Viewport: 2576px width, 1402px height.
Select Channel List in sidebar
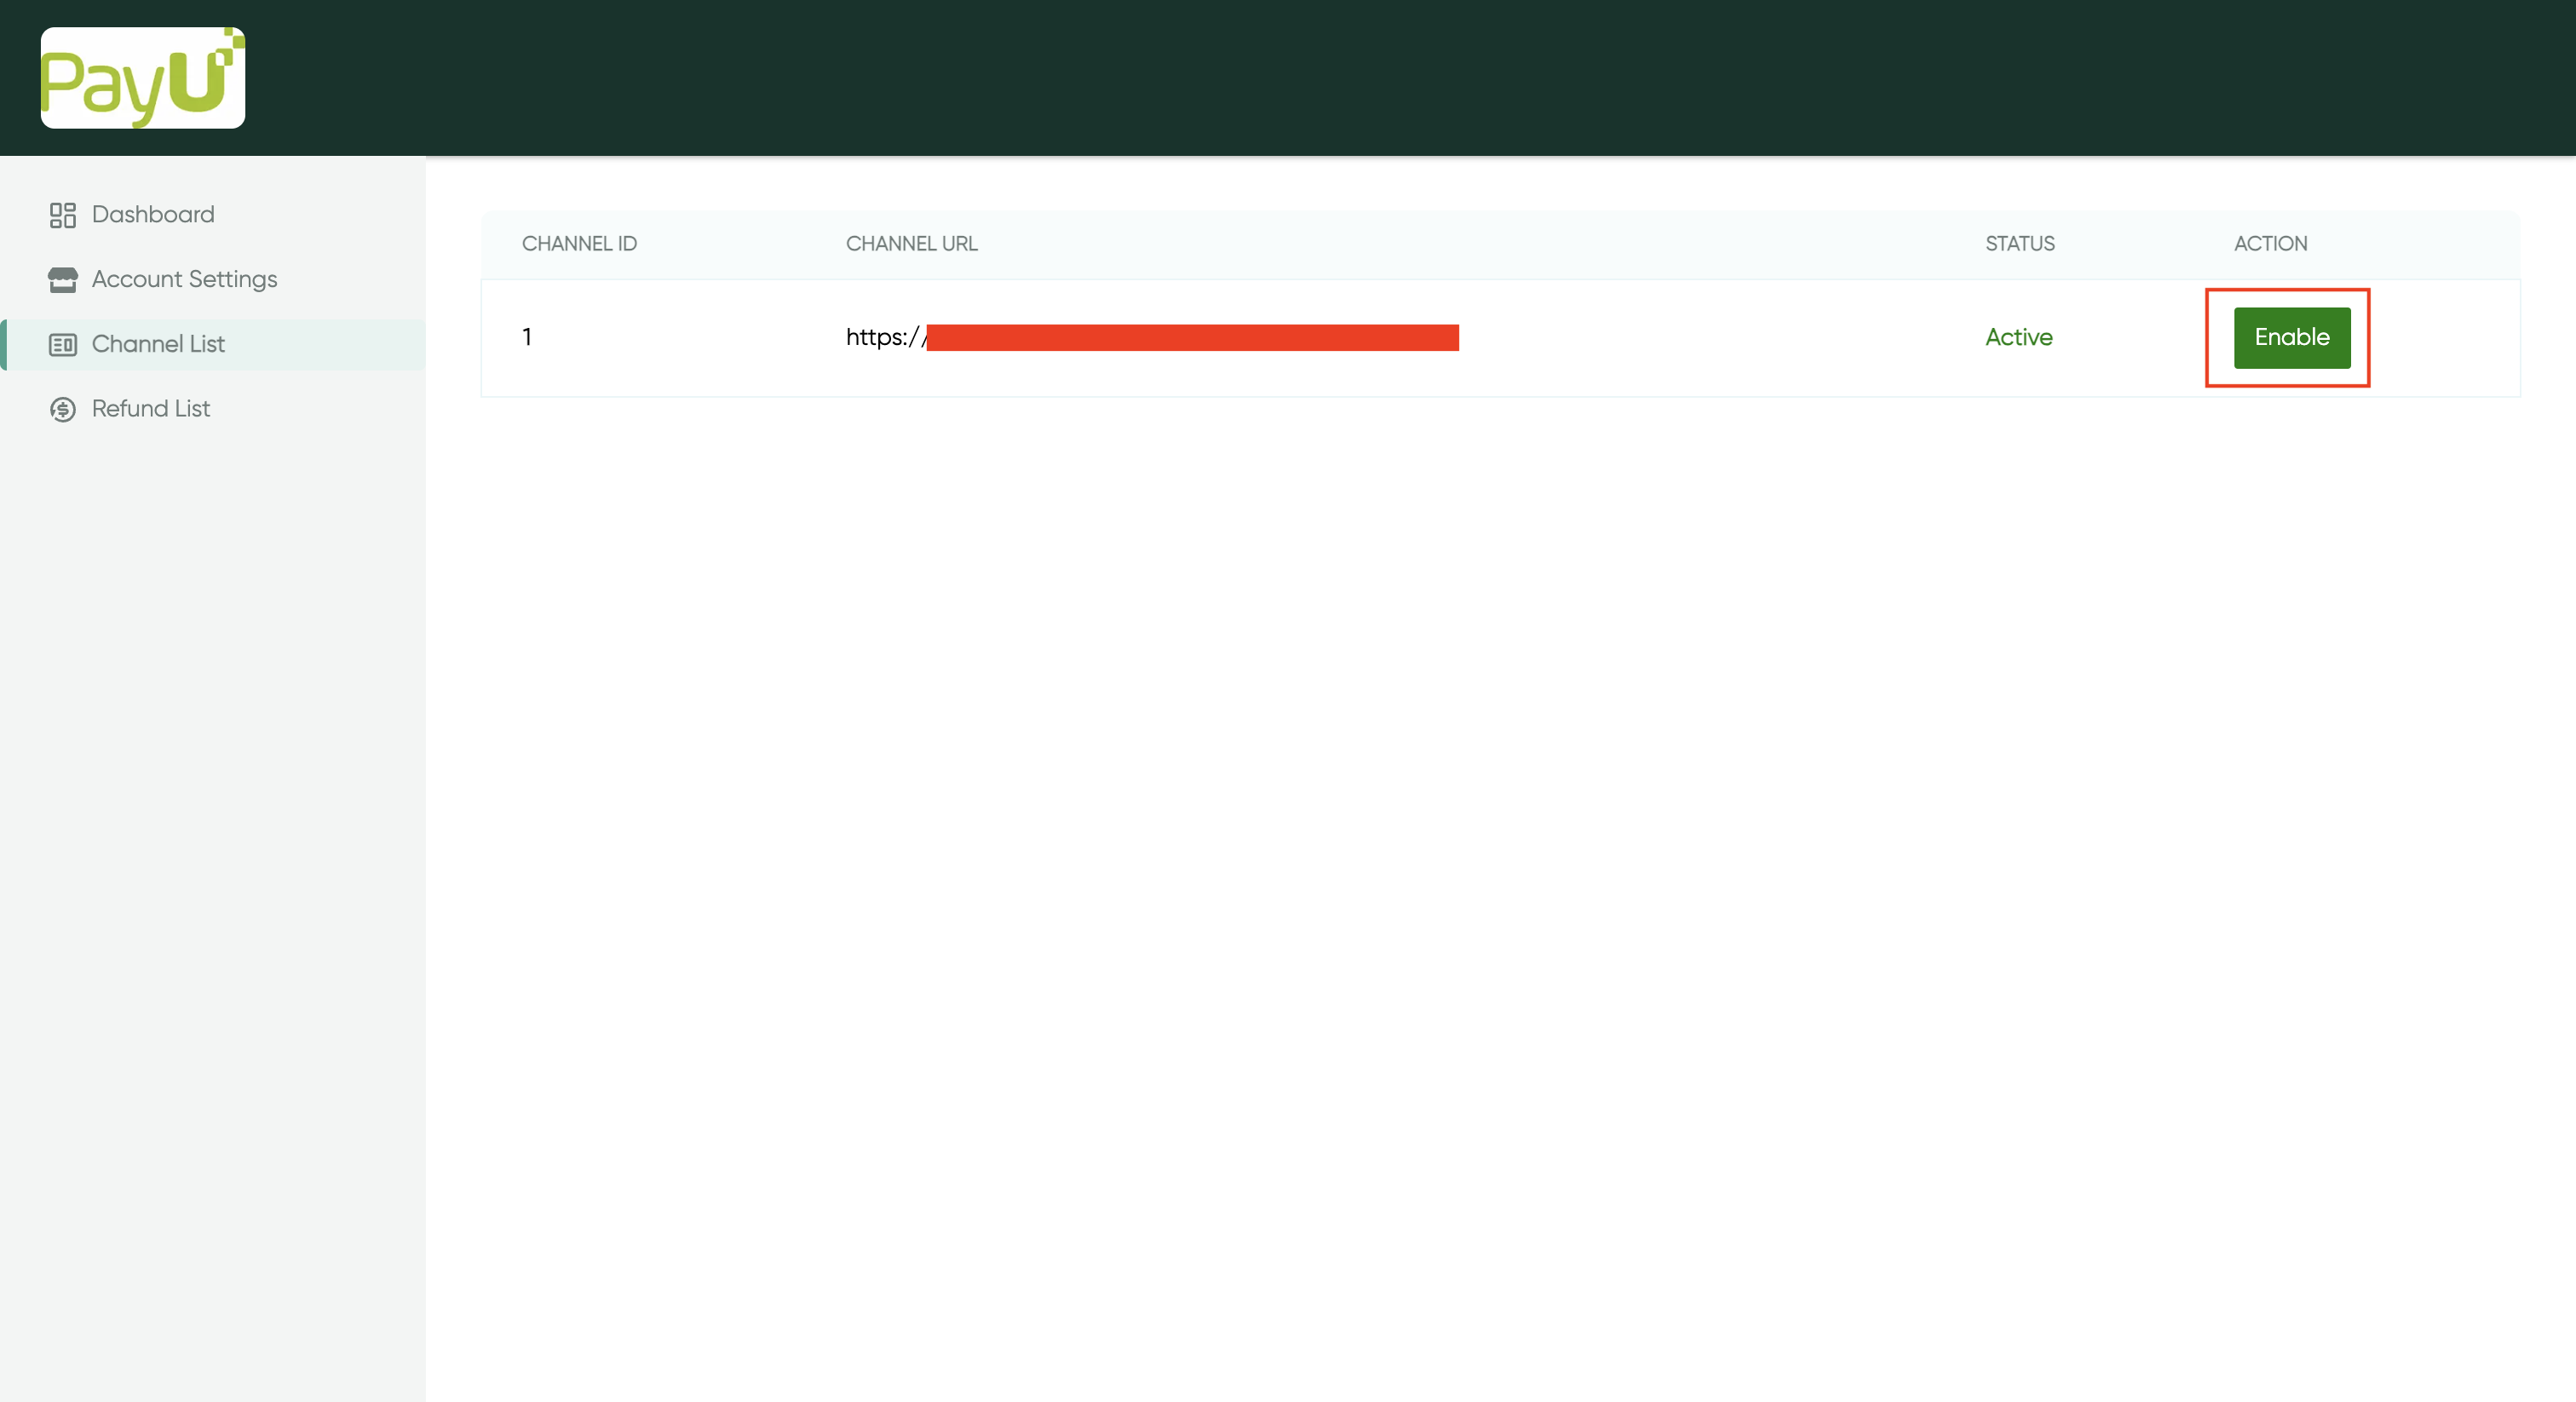coord(158,344)
